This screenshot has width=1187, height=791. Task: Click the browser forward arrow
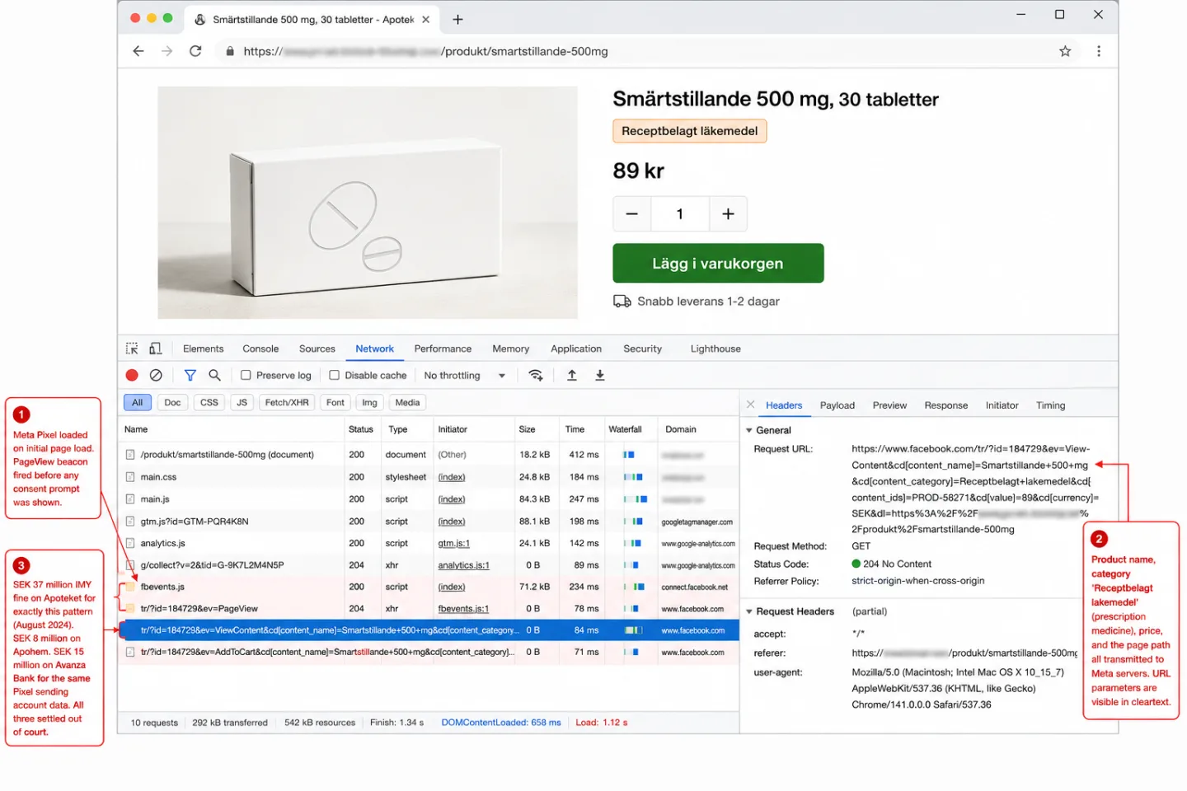click(x=167, y=51)
